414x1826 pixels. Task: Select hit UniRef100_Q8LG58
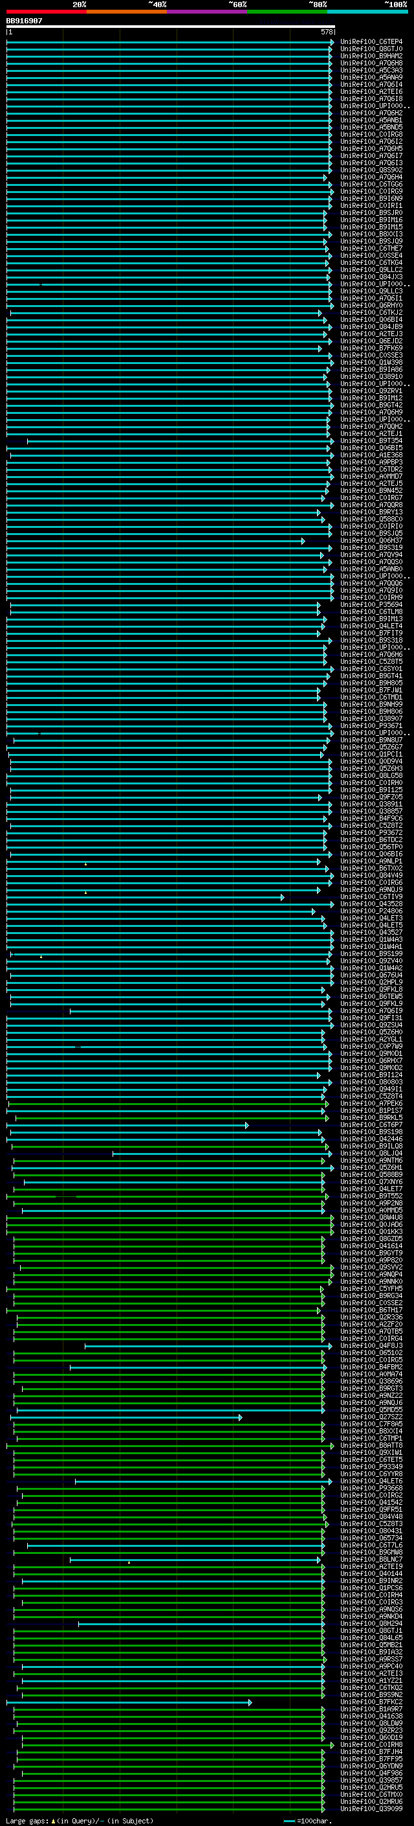pyautogui.click(x=371, y=775)
